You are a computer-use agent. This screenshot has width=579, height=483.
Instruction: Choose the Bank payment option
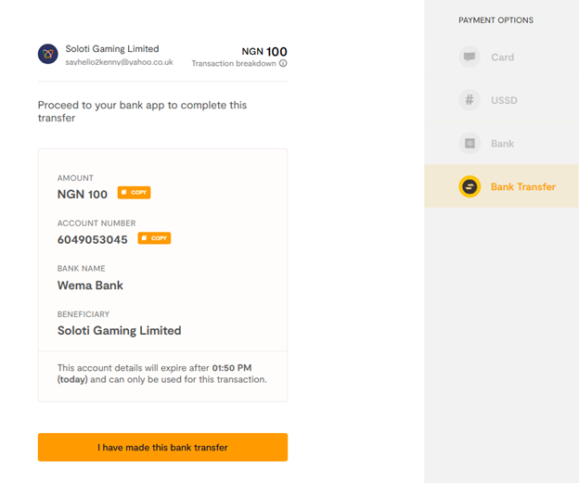tap(501, 143)
